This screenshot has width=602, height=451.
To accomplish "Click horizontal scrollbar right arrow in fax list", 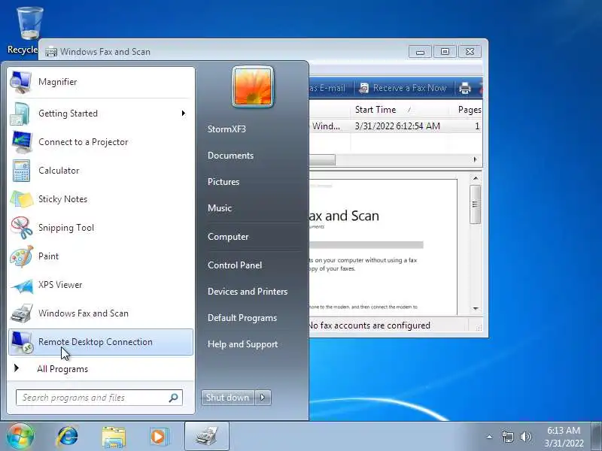I will point(476,159).
